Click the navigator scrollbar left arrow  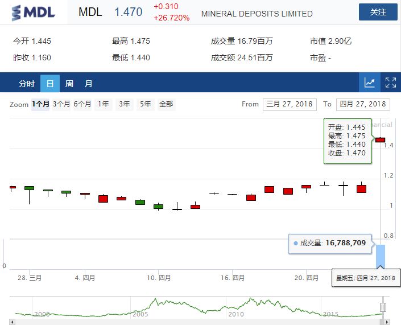13,322
